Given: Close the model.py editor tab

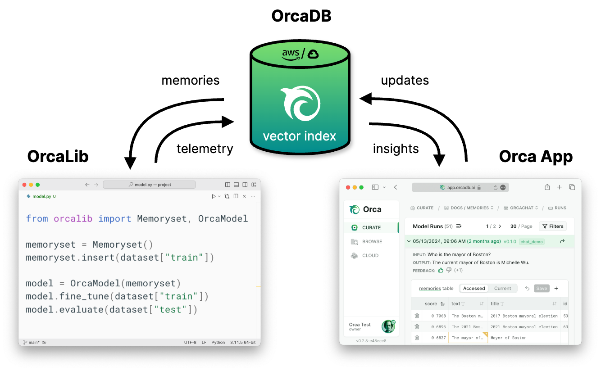Looking at the screenshot, I should click(x=245, y=196).
